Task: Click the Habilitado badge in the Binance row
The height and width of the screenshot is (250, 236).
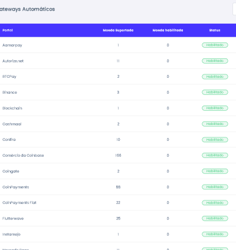Action: pos(215,93)
